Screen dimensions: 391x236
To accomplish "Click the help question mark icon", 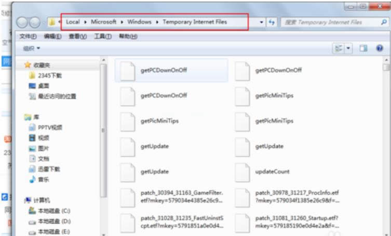I will tap(379, 48).
